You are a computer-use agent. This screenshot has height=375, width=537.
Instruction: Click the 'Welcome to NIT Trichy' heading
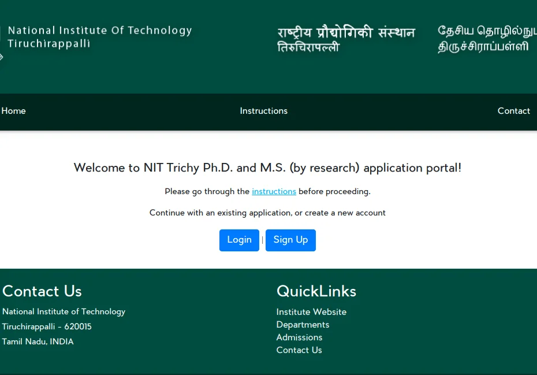(x=267, y=168)
